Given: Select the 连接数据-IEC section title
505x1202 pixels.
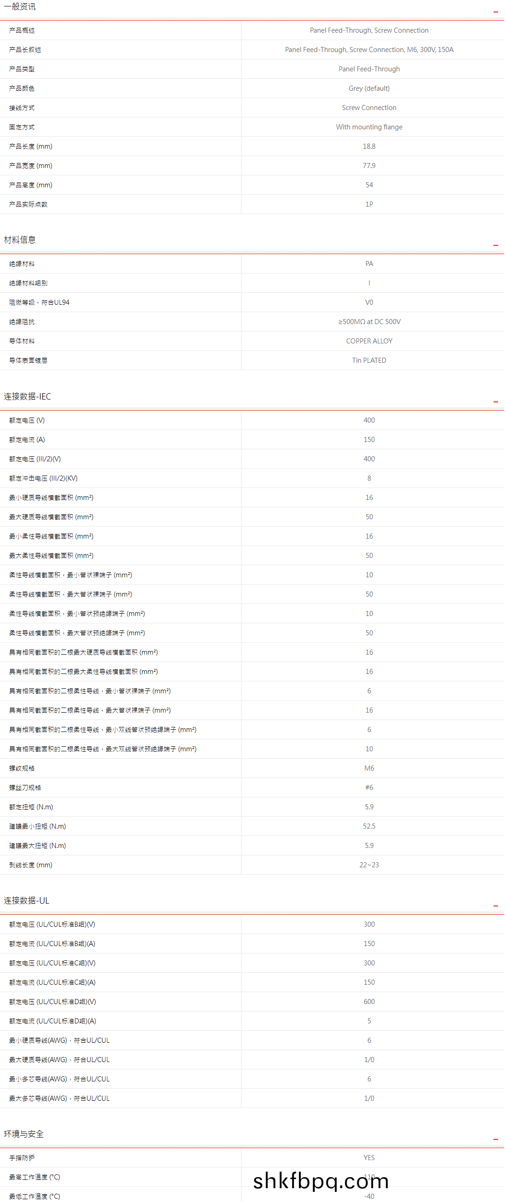Looking at the screenshot, I should tap(28, 397).
